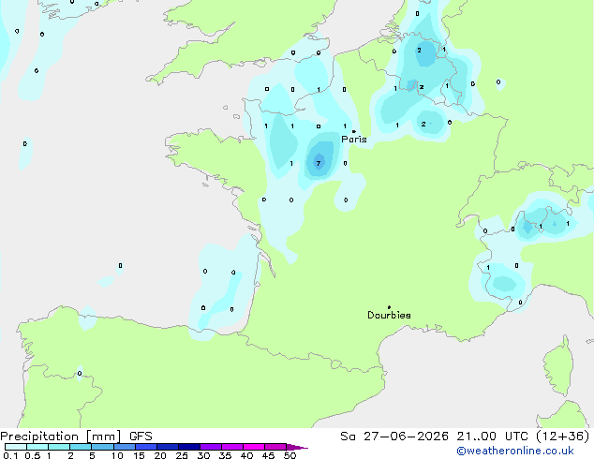Screen dimensions: 594x459
Task: Pick the 20–25 mm legend swatch
Action: tap(168, 447)
